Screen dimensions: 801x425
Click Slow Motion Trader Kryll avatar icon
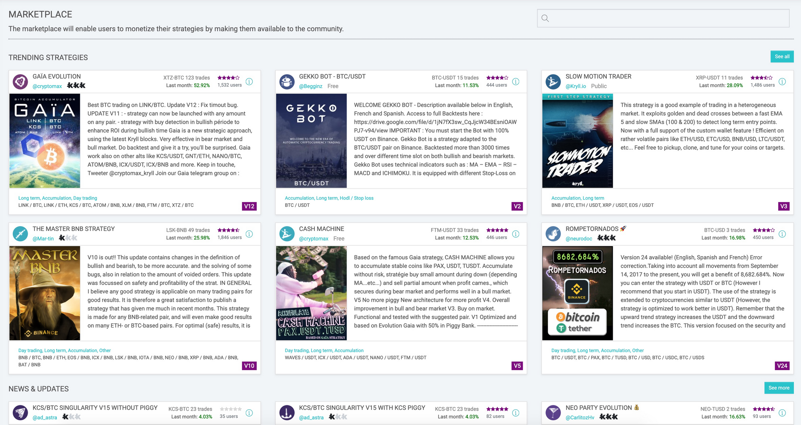pos(553,82)
